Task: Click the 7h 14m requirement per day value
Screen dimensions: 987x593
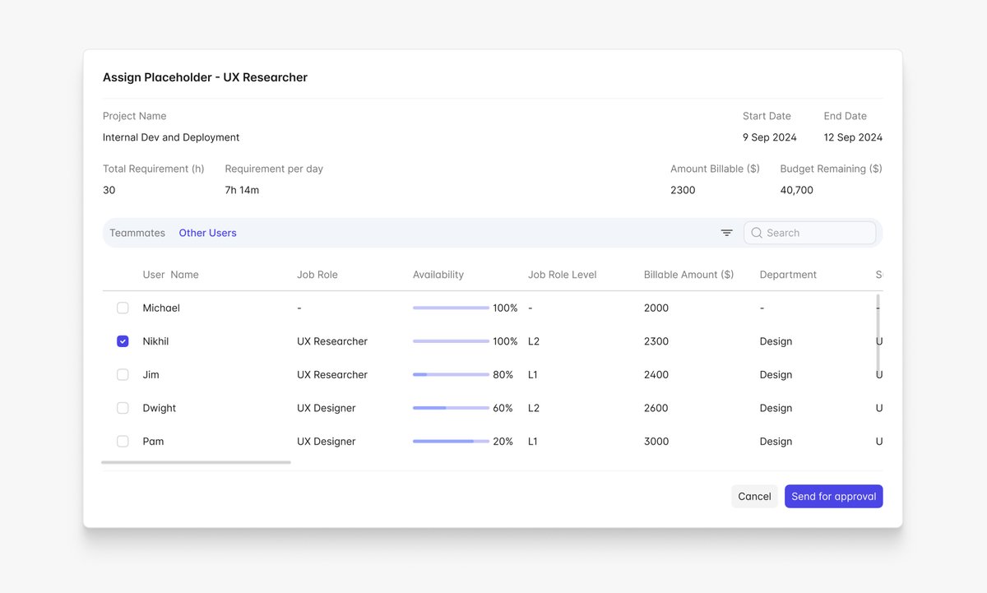Action: coord(242,190)
